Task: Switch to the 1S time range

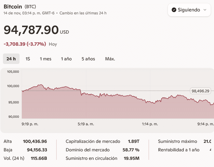Action: pos(28,59)
